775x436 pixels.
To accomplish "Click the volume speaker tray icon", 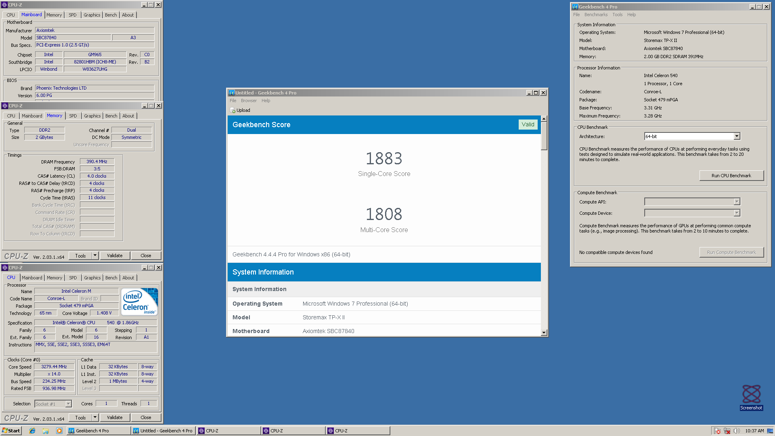I will 737,431.
